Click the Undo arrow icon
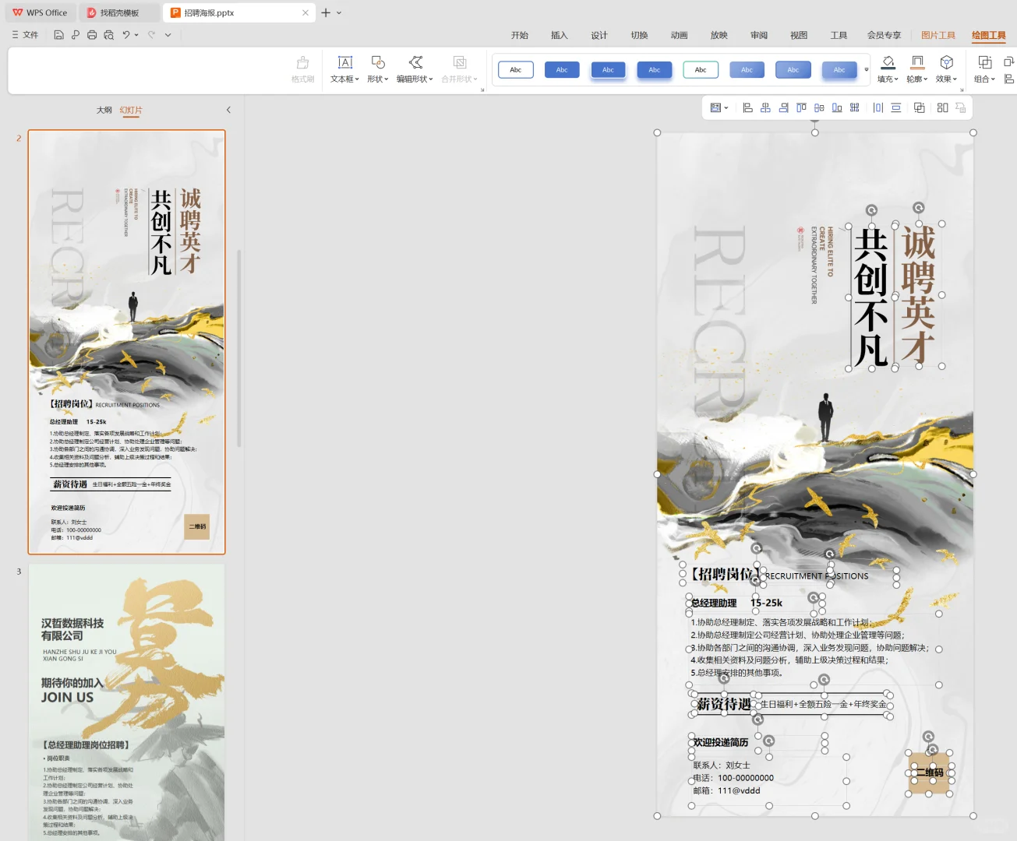 125,35
